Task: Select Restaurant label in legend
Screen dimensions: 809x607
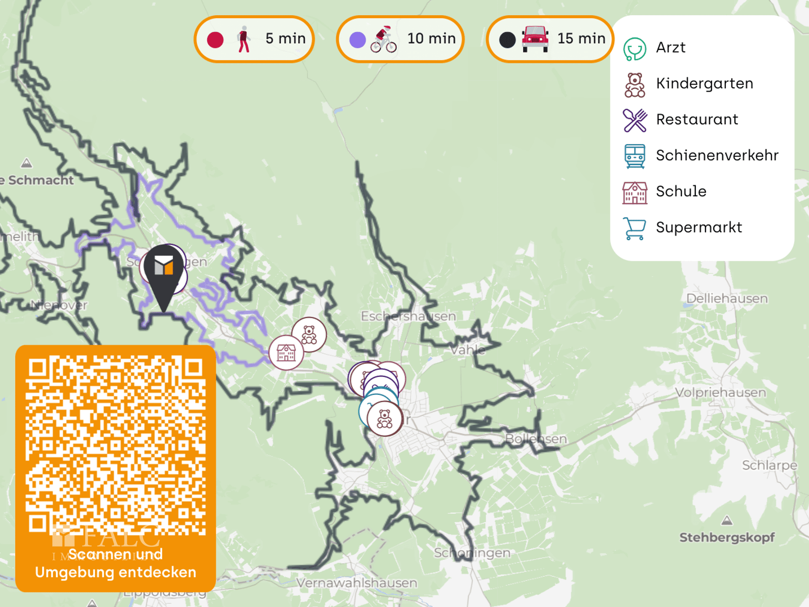Action: (x=697, y=119)
